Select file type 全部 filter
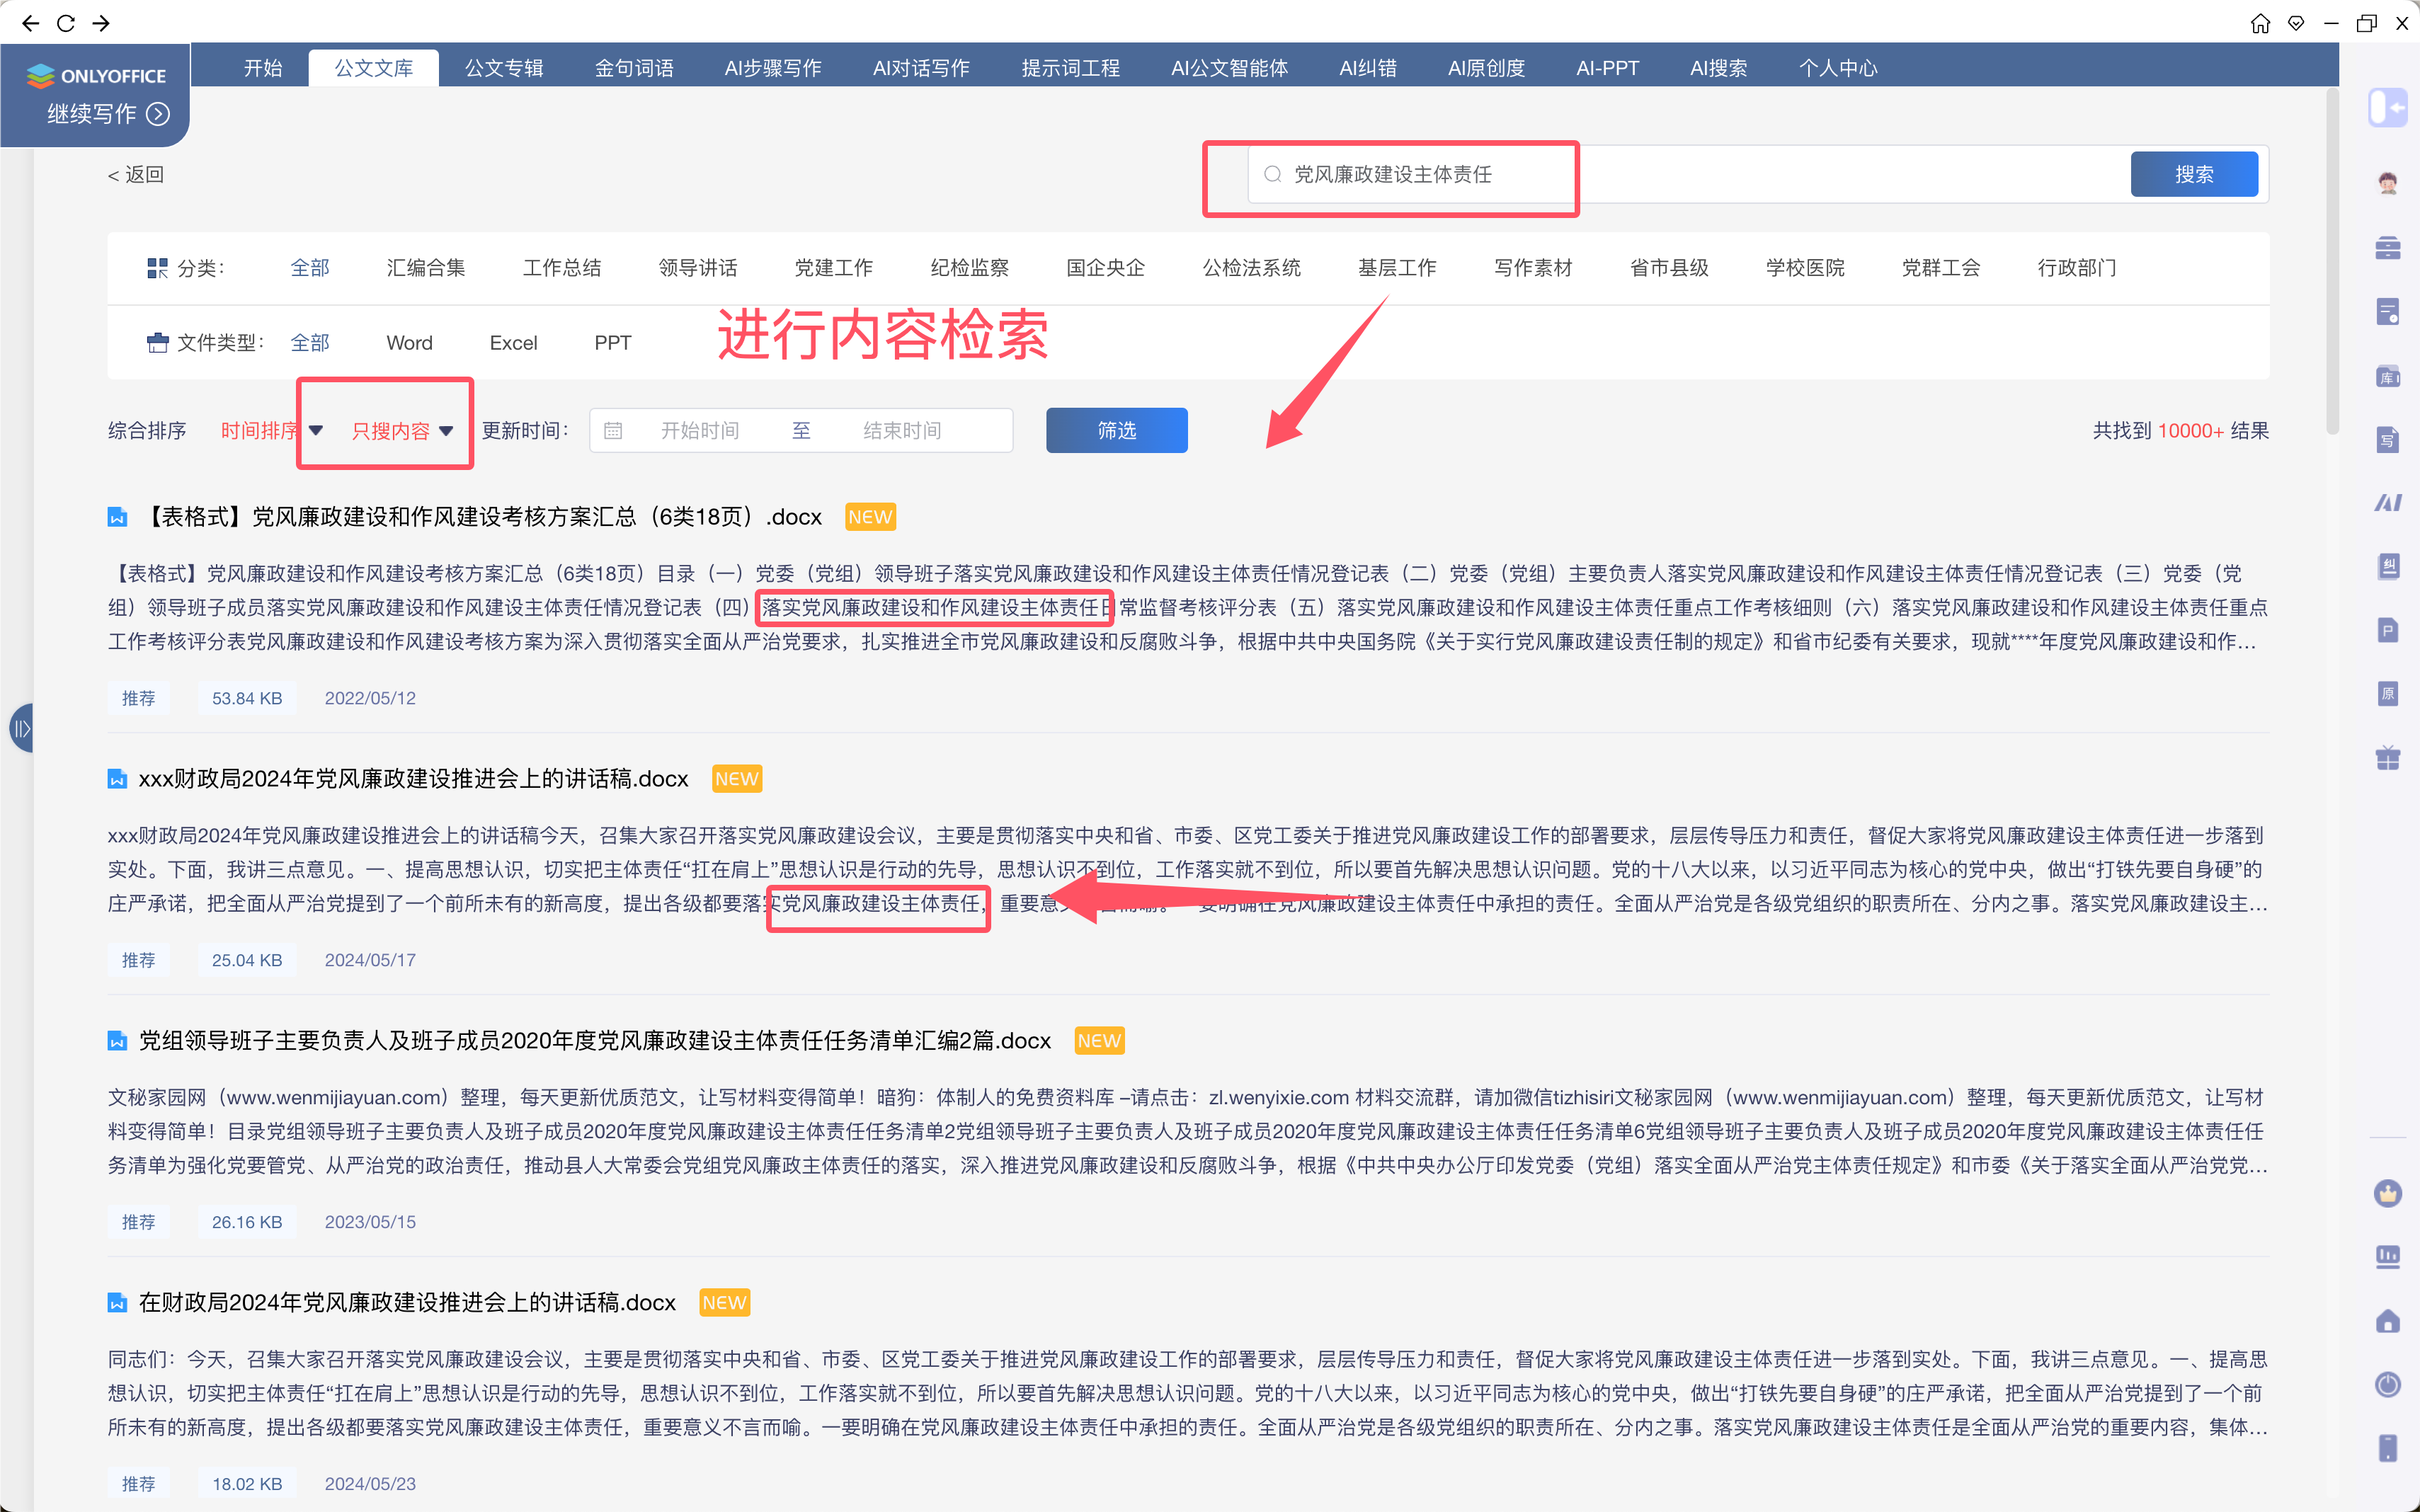This screenshot has width=2420, height=1512. (310, 343)
